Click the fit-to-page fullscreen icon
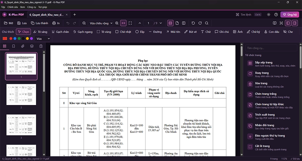This screenshot has height=161, width=302. coord(130,23)
